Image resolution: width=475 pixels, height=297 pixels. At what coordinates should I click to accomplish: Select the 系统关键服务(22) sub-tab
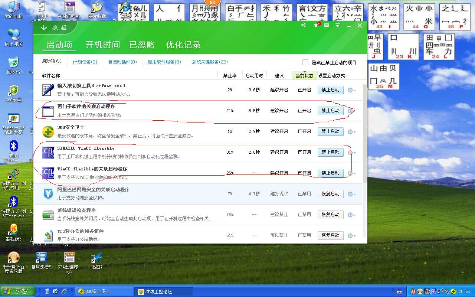pyautogui.click(x=210, y=62)
